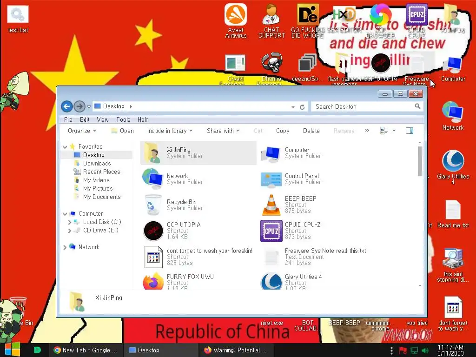This screenshot has width=476, height=357.
Task: Select Glary Utilities 4 shortcut in list
Action: 316,281
